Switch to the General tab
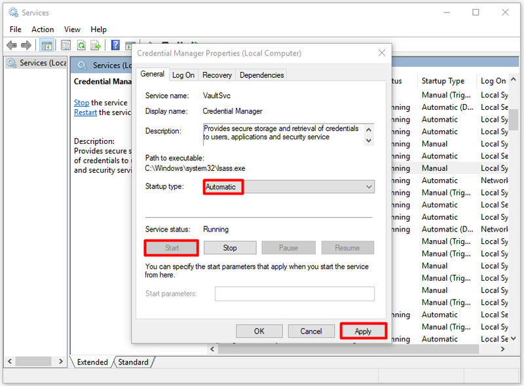Image resolution: width=524 pixels, height=386 pixels. 152,74
